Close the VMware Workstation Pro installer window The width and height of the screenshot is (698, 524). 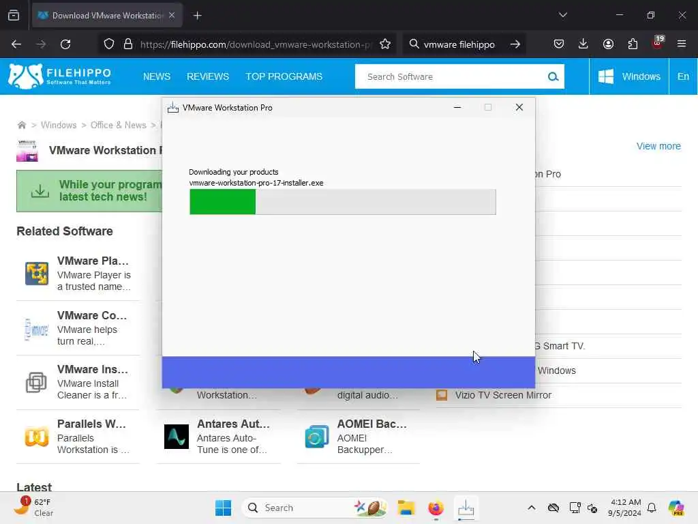519,107
